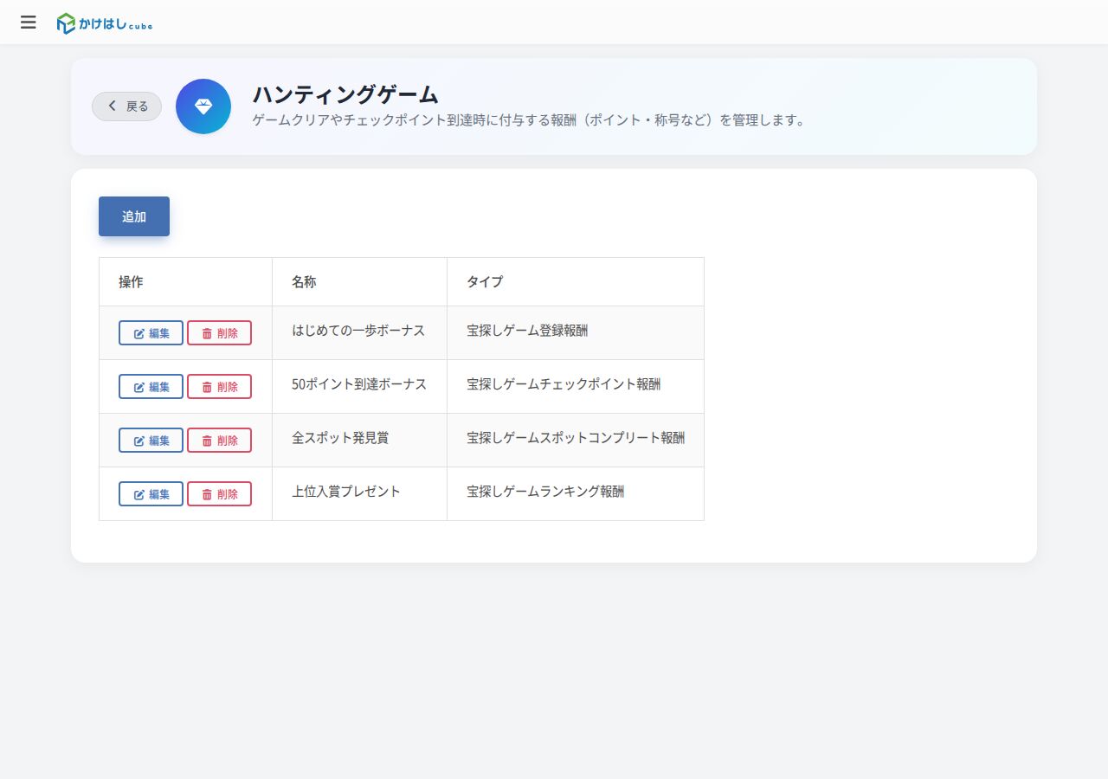Click type 宝探しゲームチェックポイント報酬

pyautogui.click(x=564, y=384)
